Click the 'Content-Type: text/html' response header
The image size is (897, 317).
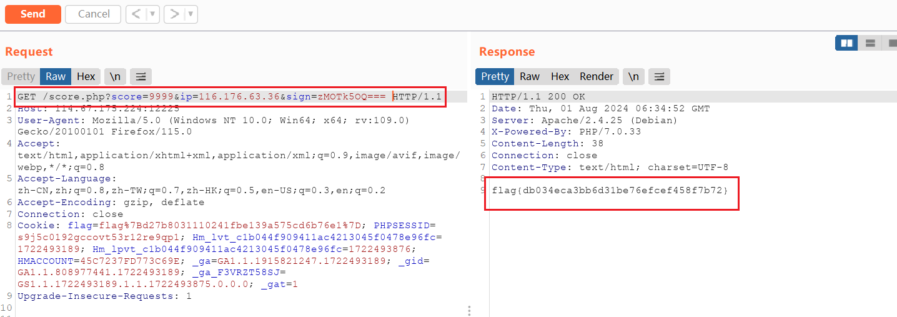609,167
